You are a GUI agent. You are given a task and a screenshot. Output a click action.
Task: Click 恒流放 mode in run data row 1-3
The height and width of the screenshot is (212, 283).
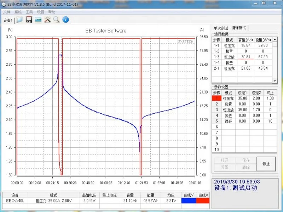(x=229, y=57)
